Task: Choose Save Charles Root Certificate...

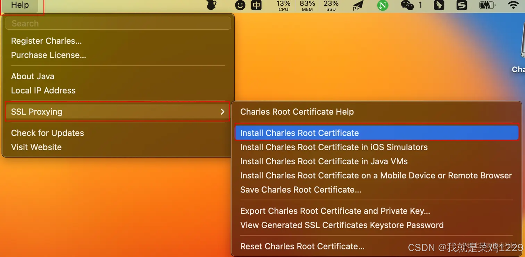Action: [x=377, y=190]
